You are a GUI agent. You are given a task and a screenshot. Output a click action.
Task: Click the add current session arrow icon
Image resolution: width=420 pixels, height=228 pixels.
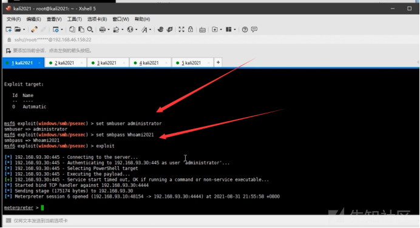(8, 50)
